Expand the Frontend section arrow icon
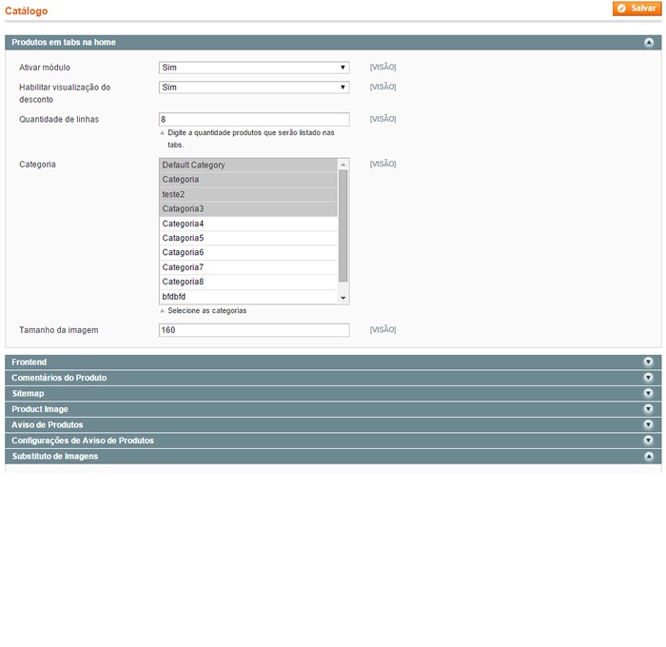This screenshot has width=666, height=647. tap(649, 363)
